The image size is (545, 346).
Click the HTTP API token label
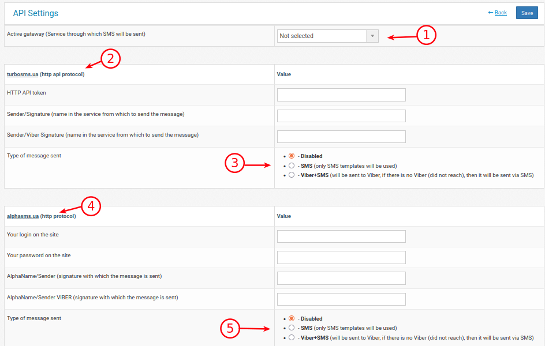click(27, 93)
